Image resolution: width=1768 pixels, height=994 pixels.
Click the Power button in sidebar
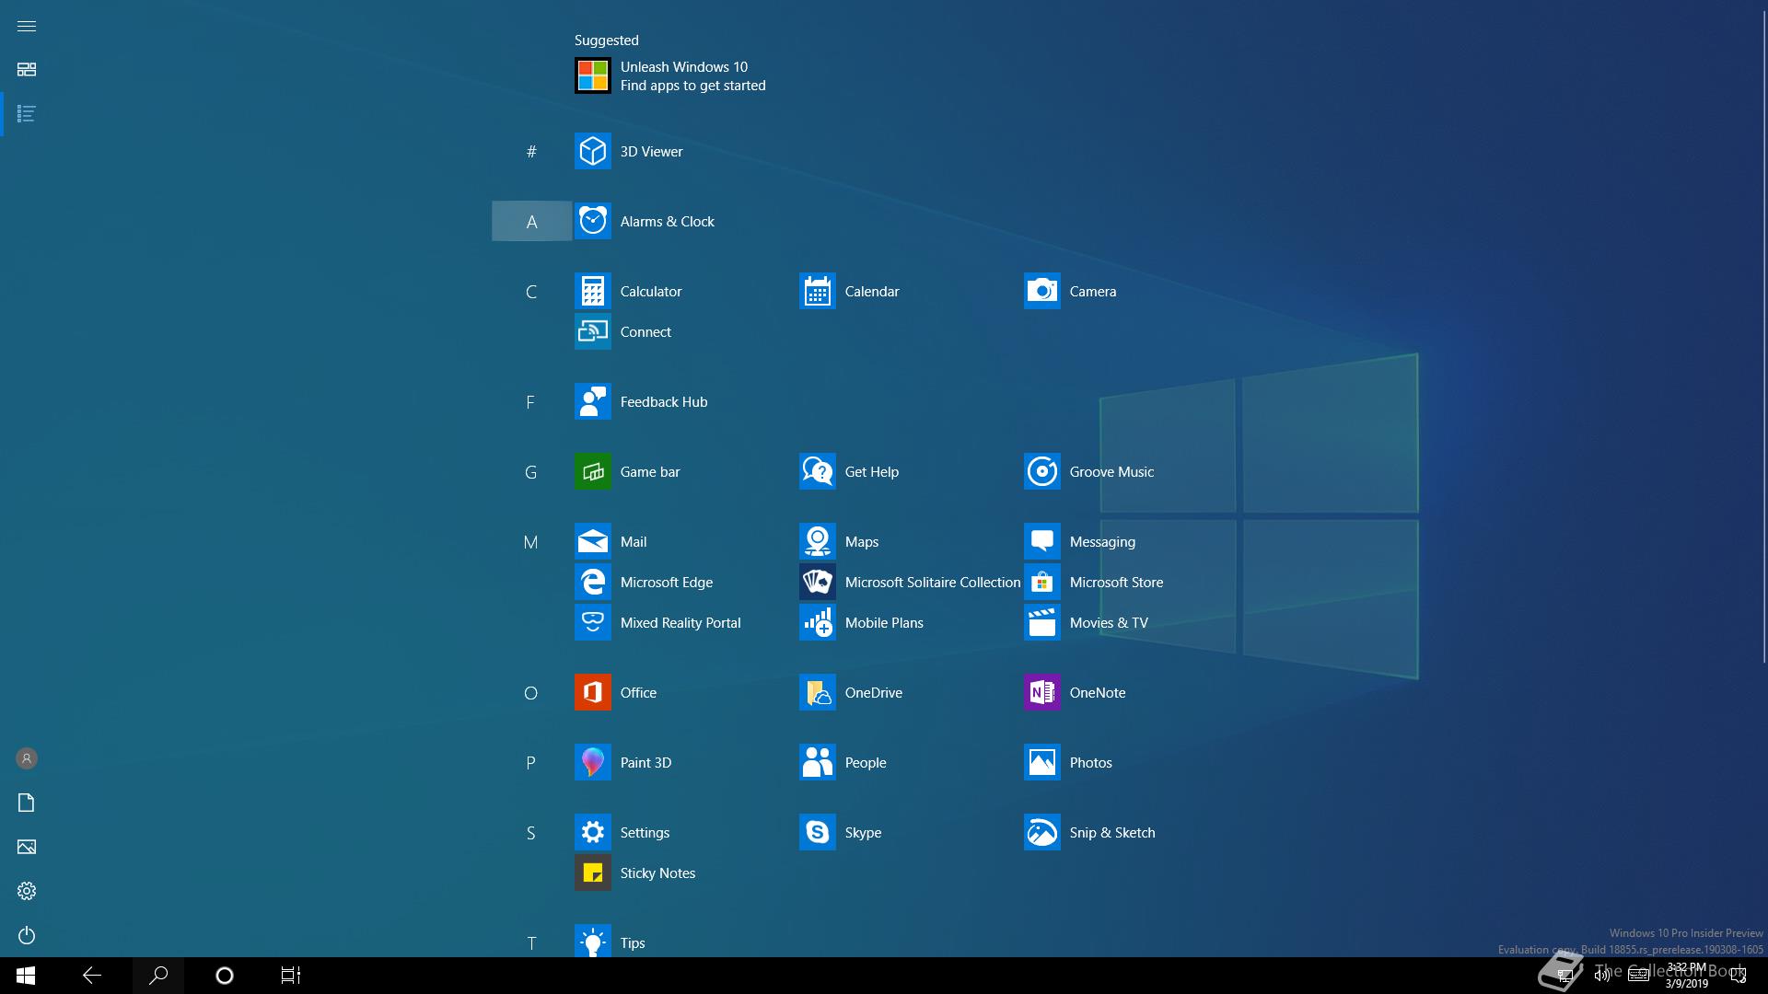coord(27,935)
